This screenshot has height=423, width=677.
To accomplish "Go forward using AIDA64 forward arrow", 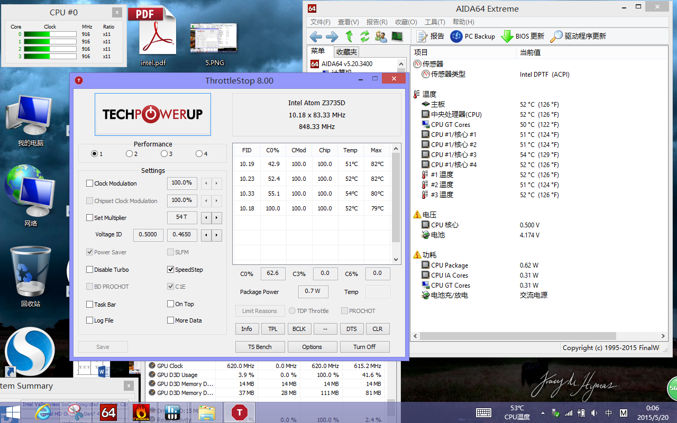I will click(332, 36).
